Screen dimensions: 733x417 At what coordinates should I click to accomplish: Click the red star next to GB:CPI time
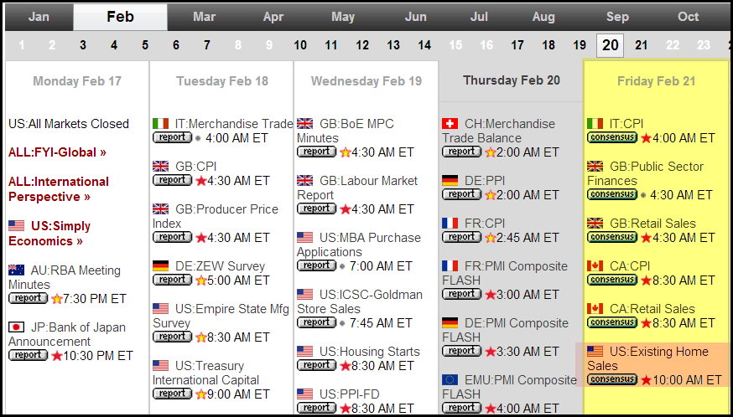click(201, 181)
